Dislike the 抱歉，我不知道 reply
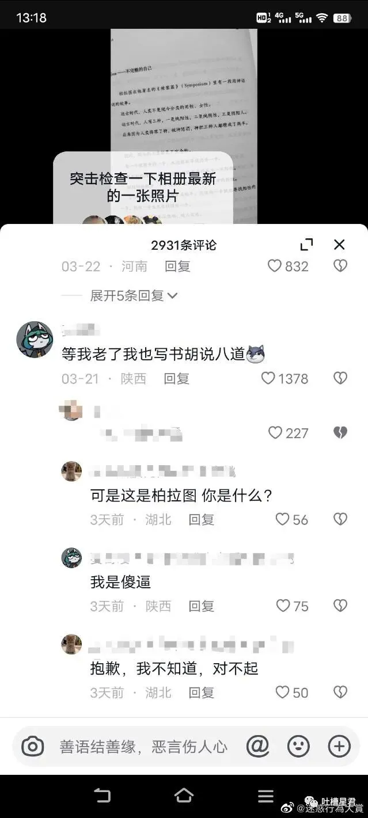Viewport: 368px width, 818px height. (340, 692)
